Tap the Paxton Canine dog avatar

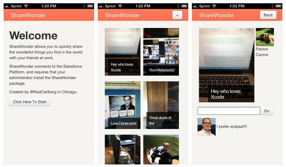(x=265, y=37)
